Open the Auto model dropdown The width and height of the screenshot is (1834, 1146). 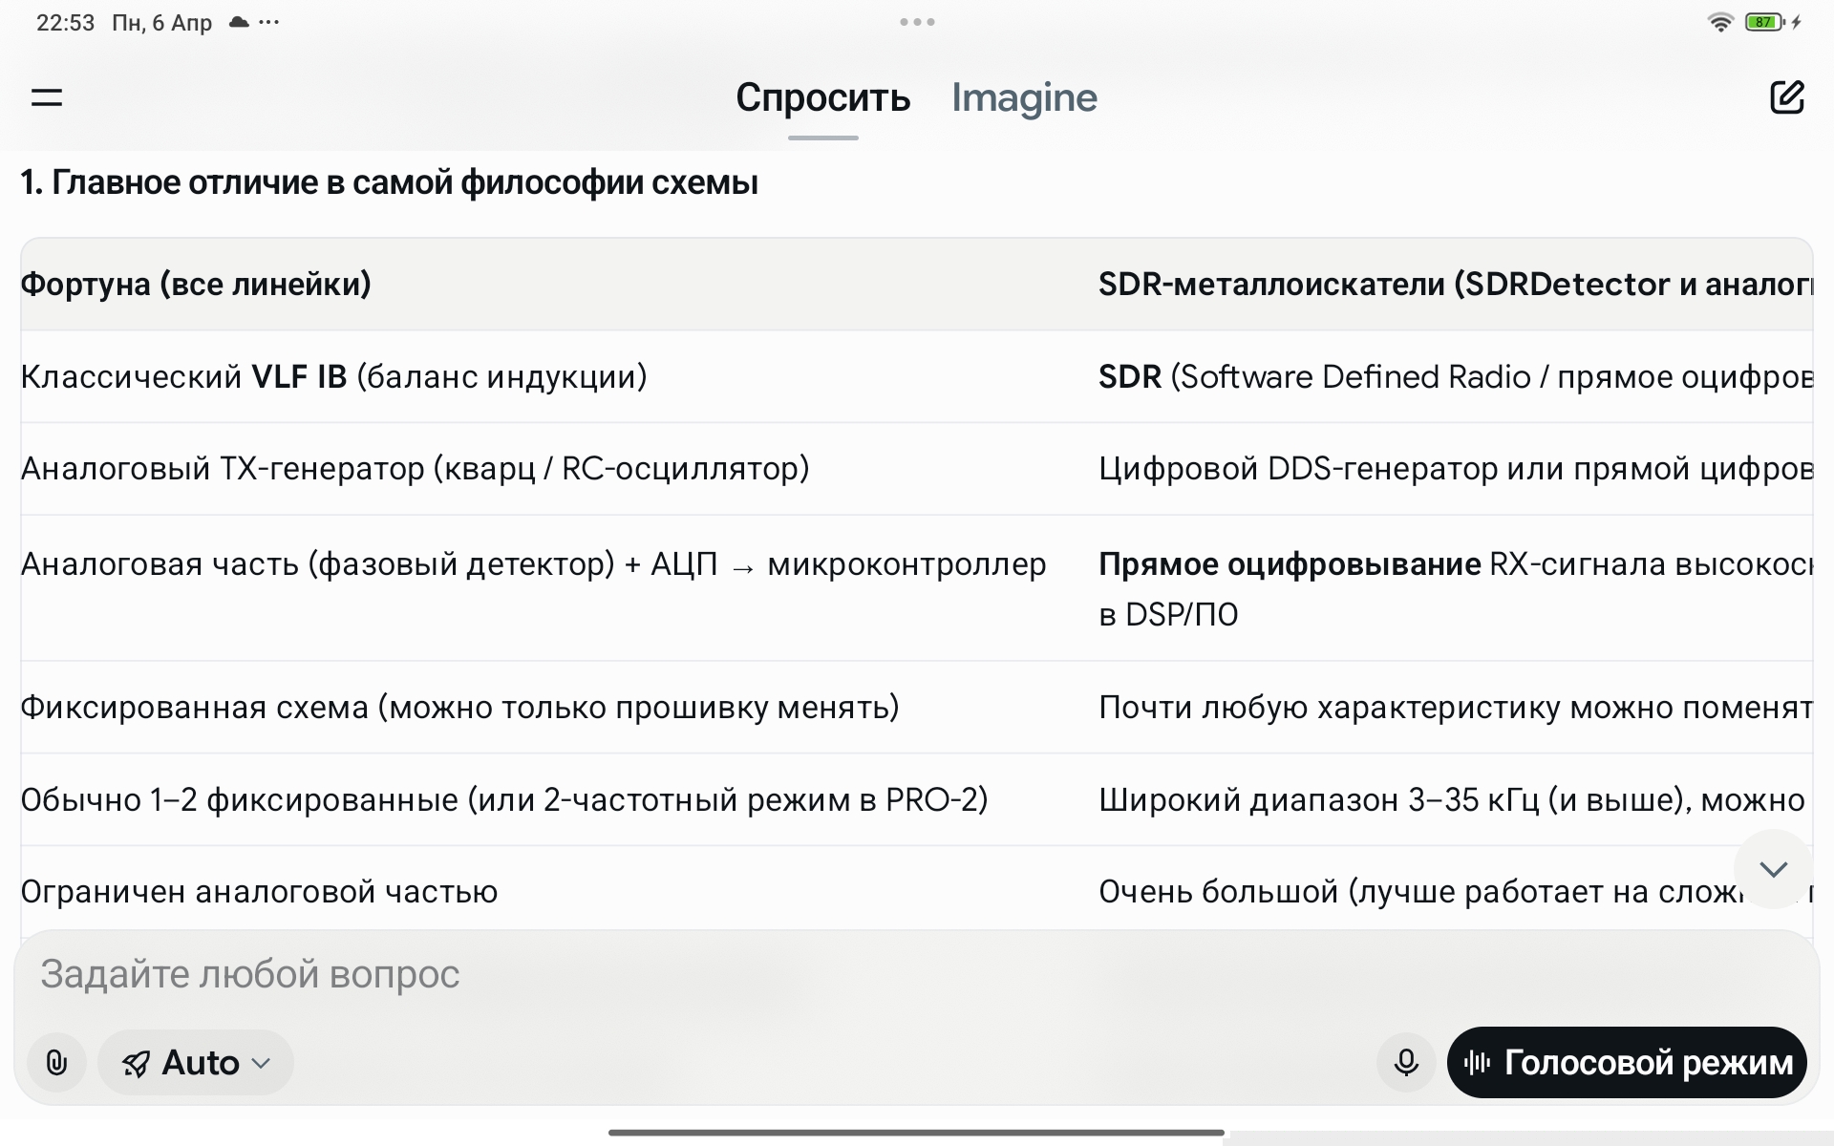click(196, 1062)
